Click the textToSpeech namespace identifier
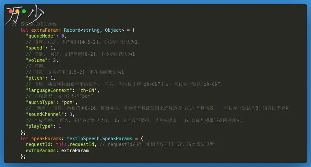This screenshot has height=167, width=311. click(x=83, y=138)
